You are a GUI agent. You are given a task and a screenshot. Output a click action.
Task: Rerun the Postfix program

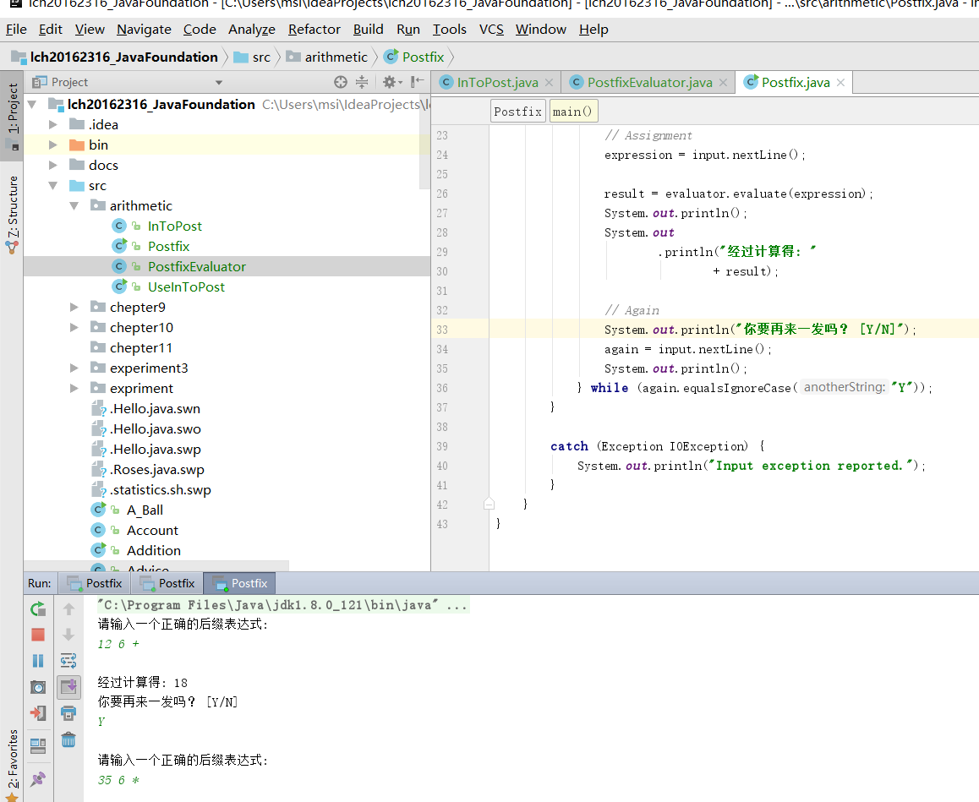coord(37,608)
